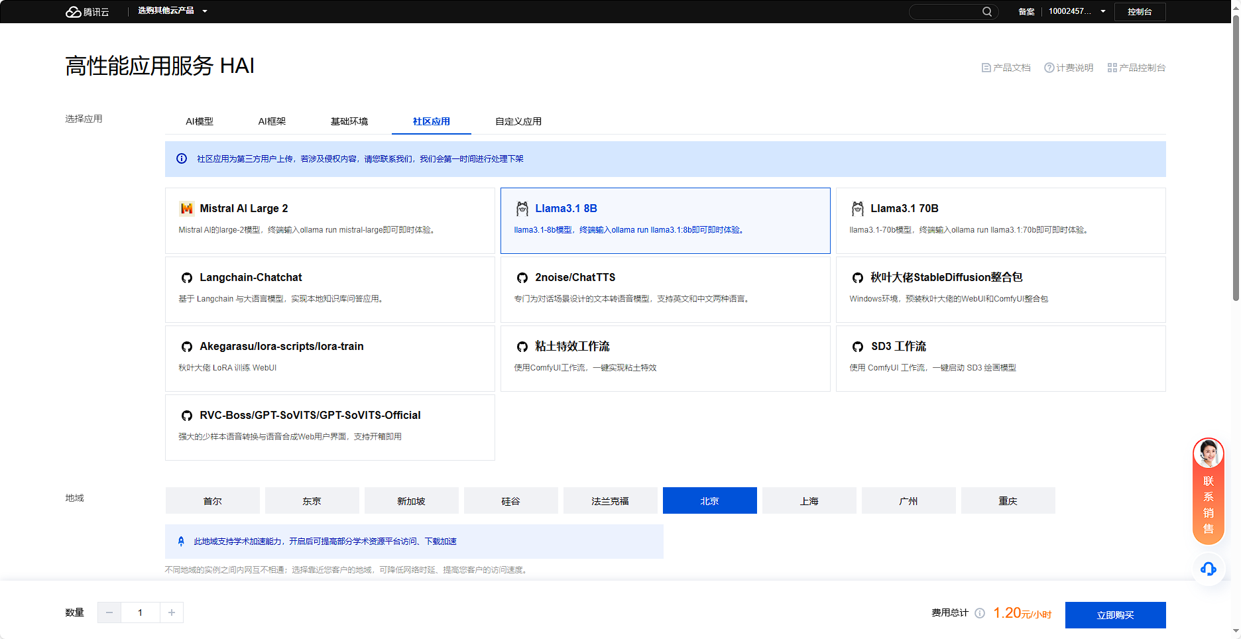Select the 新加坡 region

412,500
